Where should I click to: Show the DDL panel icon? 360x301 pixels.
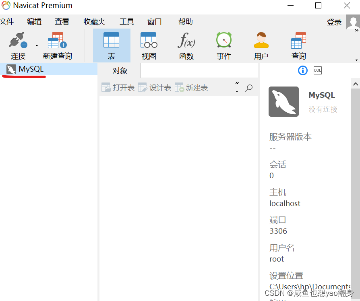click(318, 70)
